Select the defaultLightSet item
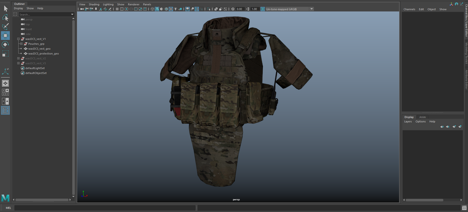This screenshot has height=212, width=468. pos(35,68)
